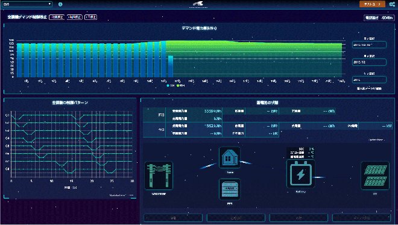Click the Grid Power utility poles icon

click(159, 176)
